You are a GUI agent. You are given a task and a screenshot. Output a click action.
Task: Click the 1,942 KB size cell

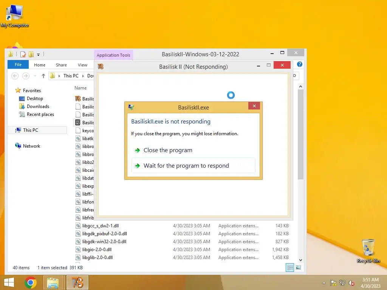(x=280, y=250)
